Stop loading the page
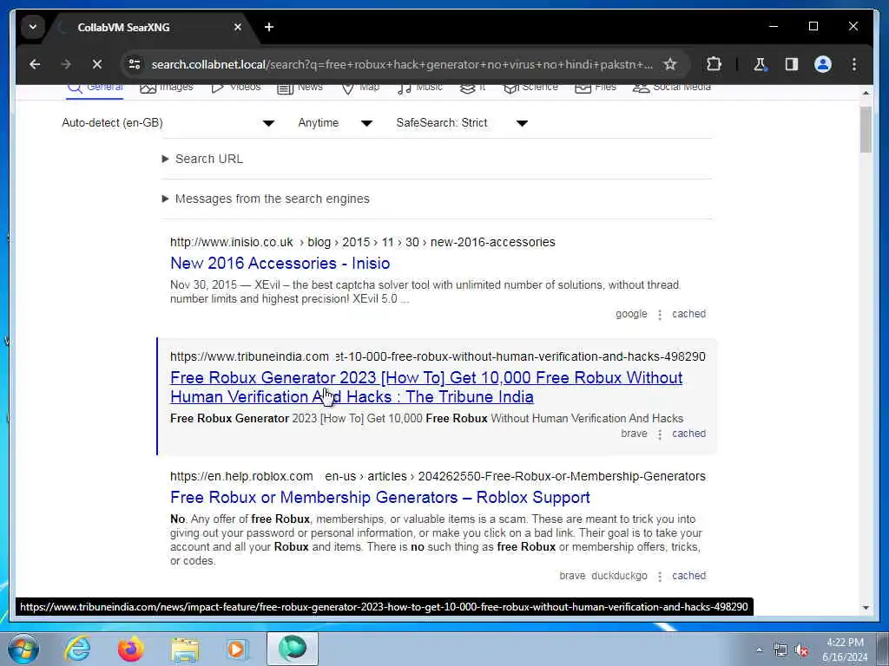Screen dimensions: 889x666 coord(97,64)
